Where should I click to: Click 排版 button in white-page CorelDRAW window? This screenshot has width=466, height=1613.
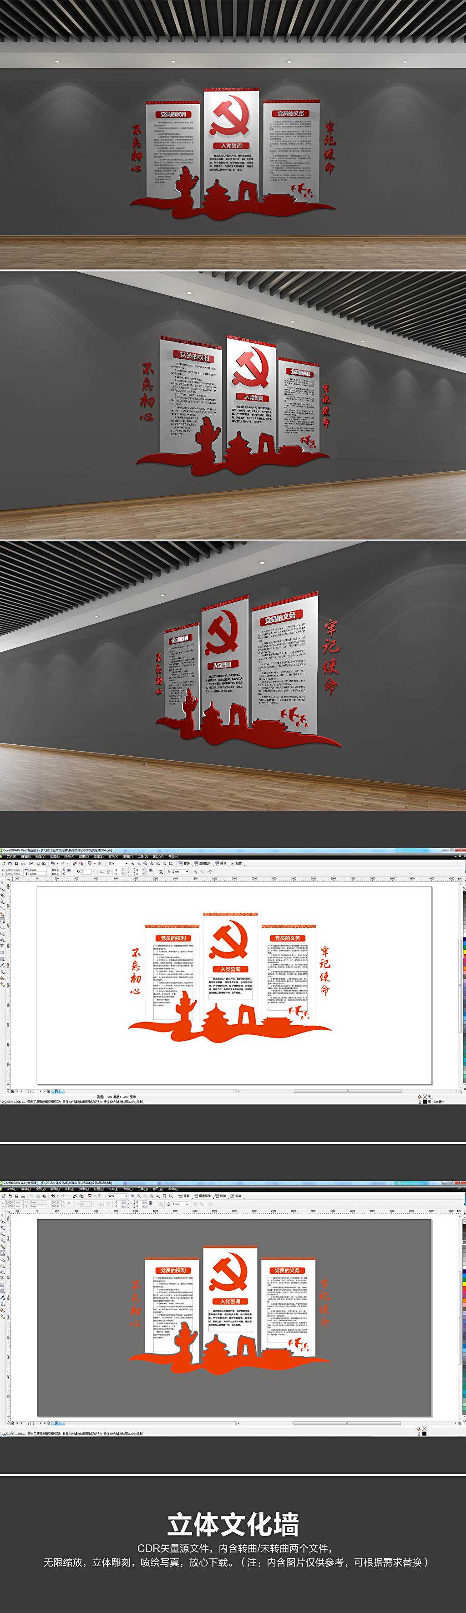tap(184, 864)
